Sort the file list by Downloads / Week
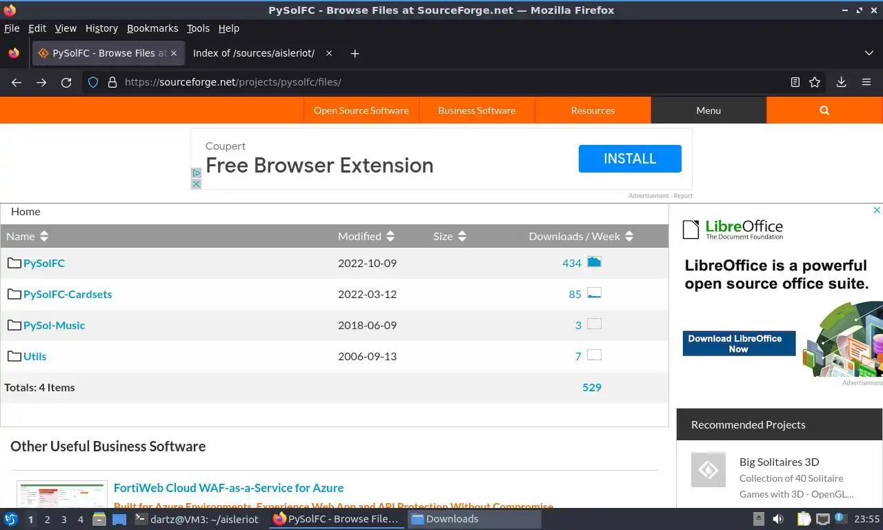Viewport: 883px width, 530px height. 581,236
